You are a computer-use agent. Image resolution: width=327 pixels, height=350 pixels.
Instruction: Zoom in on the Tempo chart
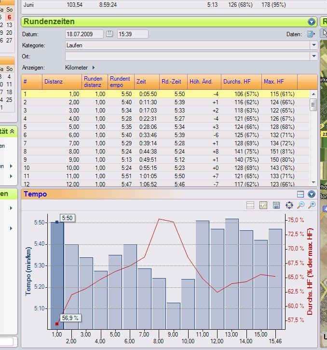(x=312, y=205)
